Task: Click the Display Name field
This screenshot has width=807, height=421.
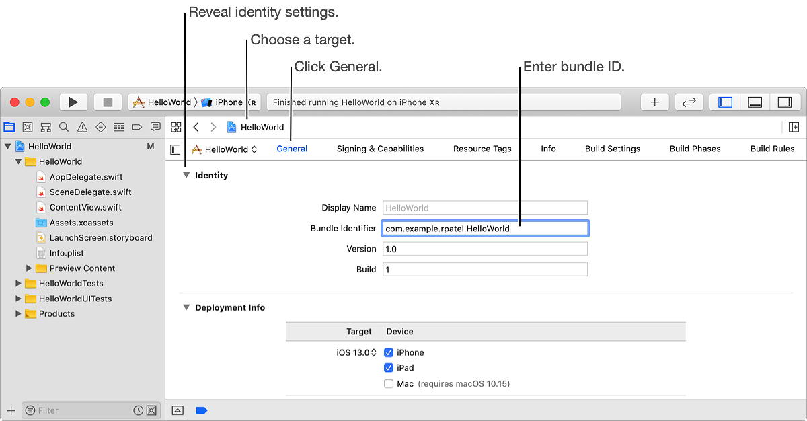Action: click(x=485, y=208)
